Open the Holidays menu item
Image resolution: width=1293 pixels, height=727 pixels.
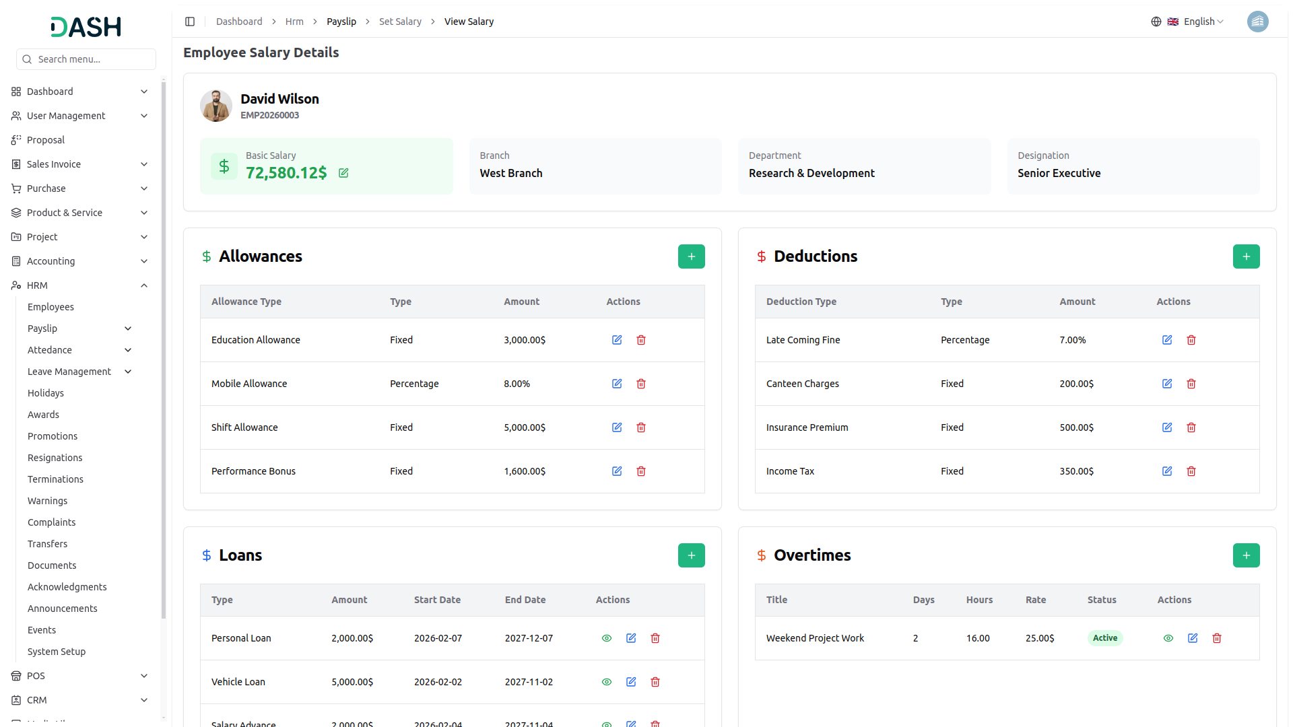[46, 393]
